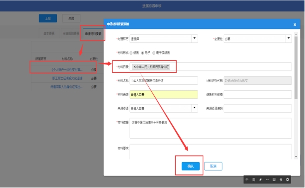Toggle IME half-moon full-width icon
This screenshot has height=188, width=305.
click(x=261, y=180)
